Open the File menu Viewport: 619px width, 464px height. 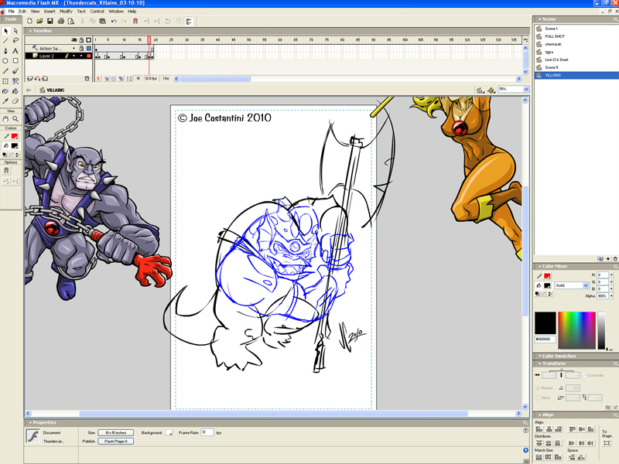pyautogui.click(x=11, y=12)
